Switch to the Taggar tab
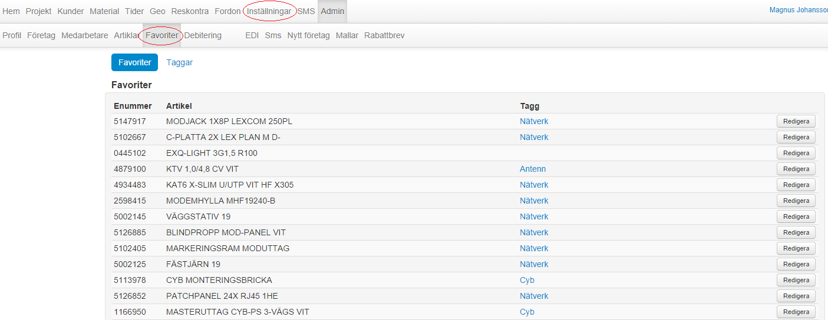The height and width of the screenshot is (320, 828). pyautogui.click(x=179, y=62)
